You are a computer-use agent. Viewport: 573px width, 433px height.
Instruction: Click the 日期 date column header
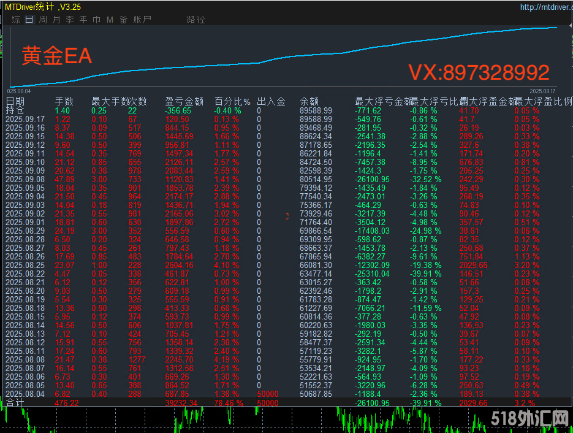pos(15,101)
